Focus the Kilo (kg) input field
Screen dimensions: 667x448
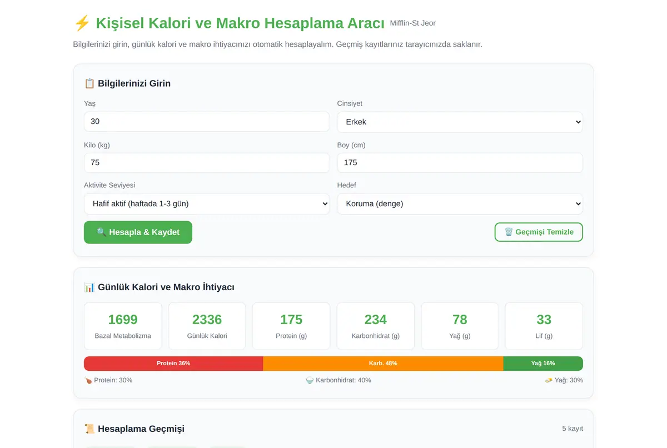tap(207, 163)
